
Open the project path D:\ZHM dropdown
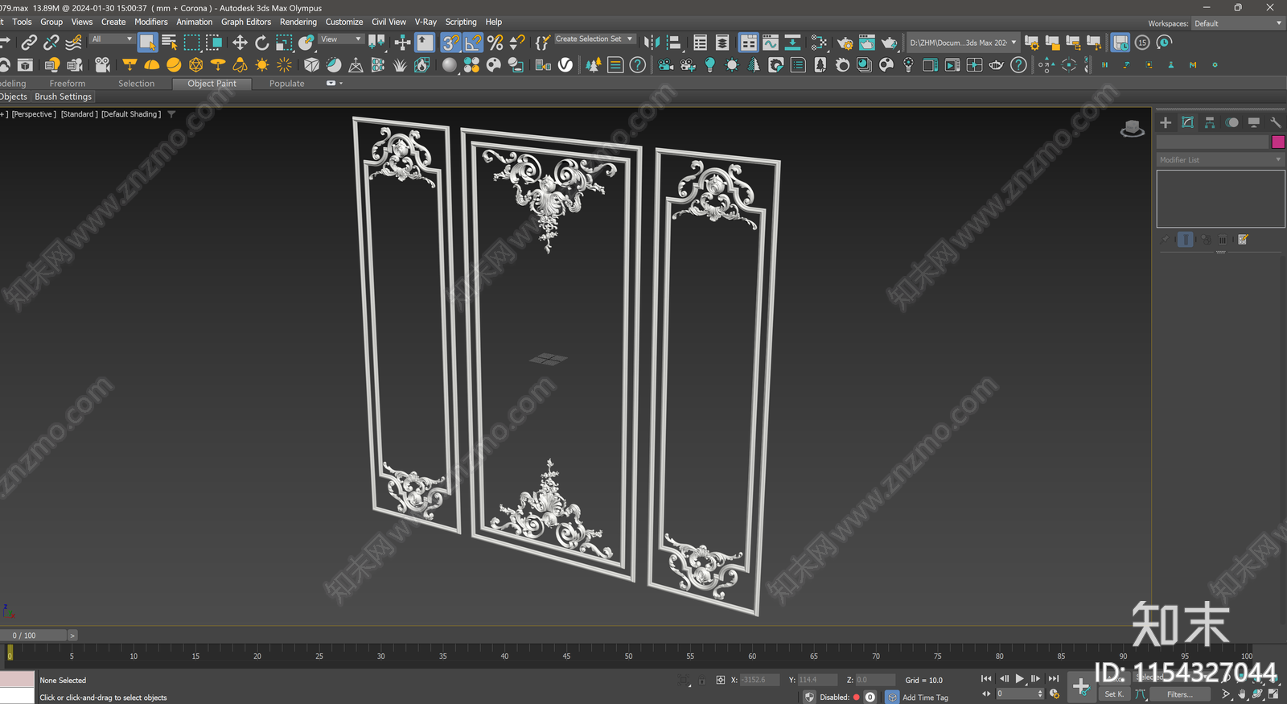pyautogui.click(x=963, y=43)
